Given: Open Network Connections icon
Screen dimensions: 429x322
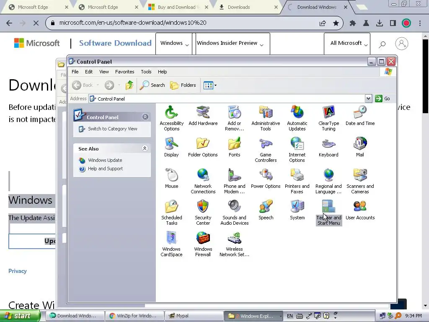Looking at the screenshot, I should click(203, 181).
